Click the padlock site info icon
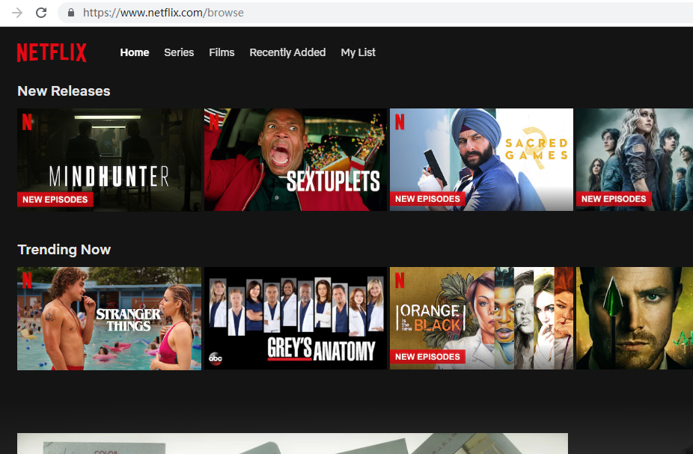This screenshot has height=454, width=693. pos(70,13)
